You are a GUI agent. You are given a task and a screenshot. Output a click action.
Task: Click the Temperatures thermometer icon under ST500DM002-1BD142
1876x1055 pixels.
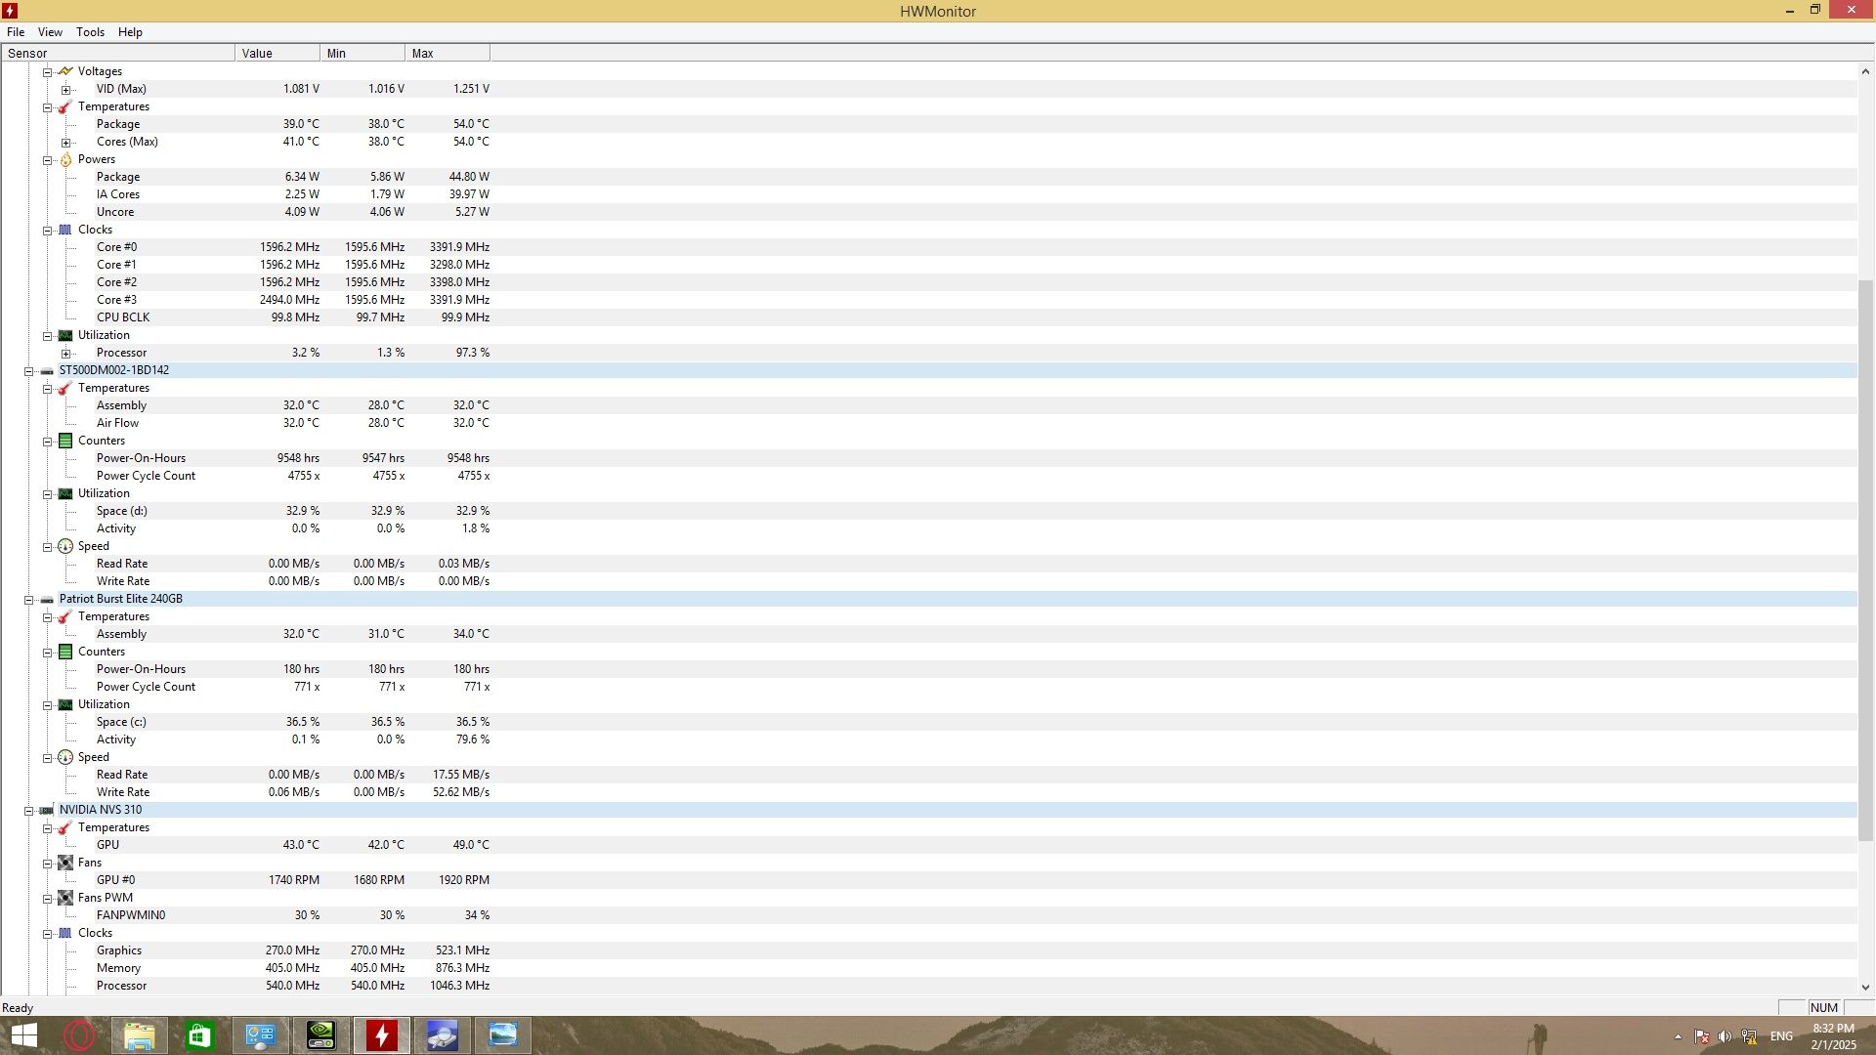click(x=65, y=388)
